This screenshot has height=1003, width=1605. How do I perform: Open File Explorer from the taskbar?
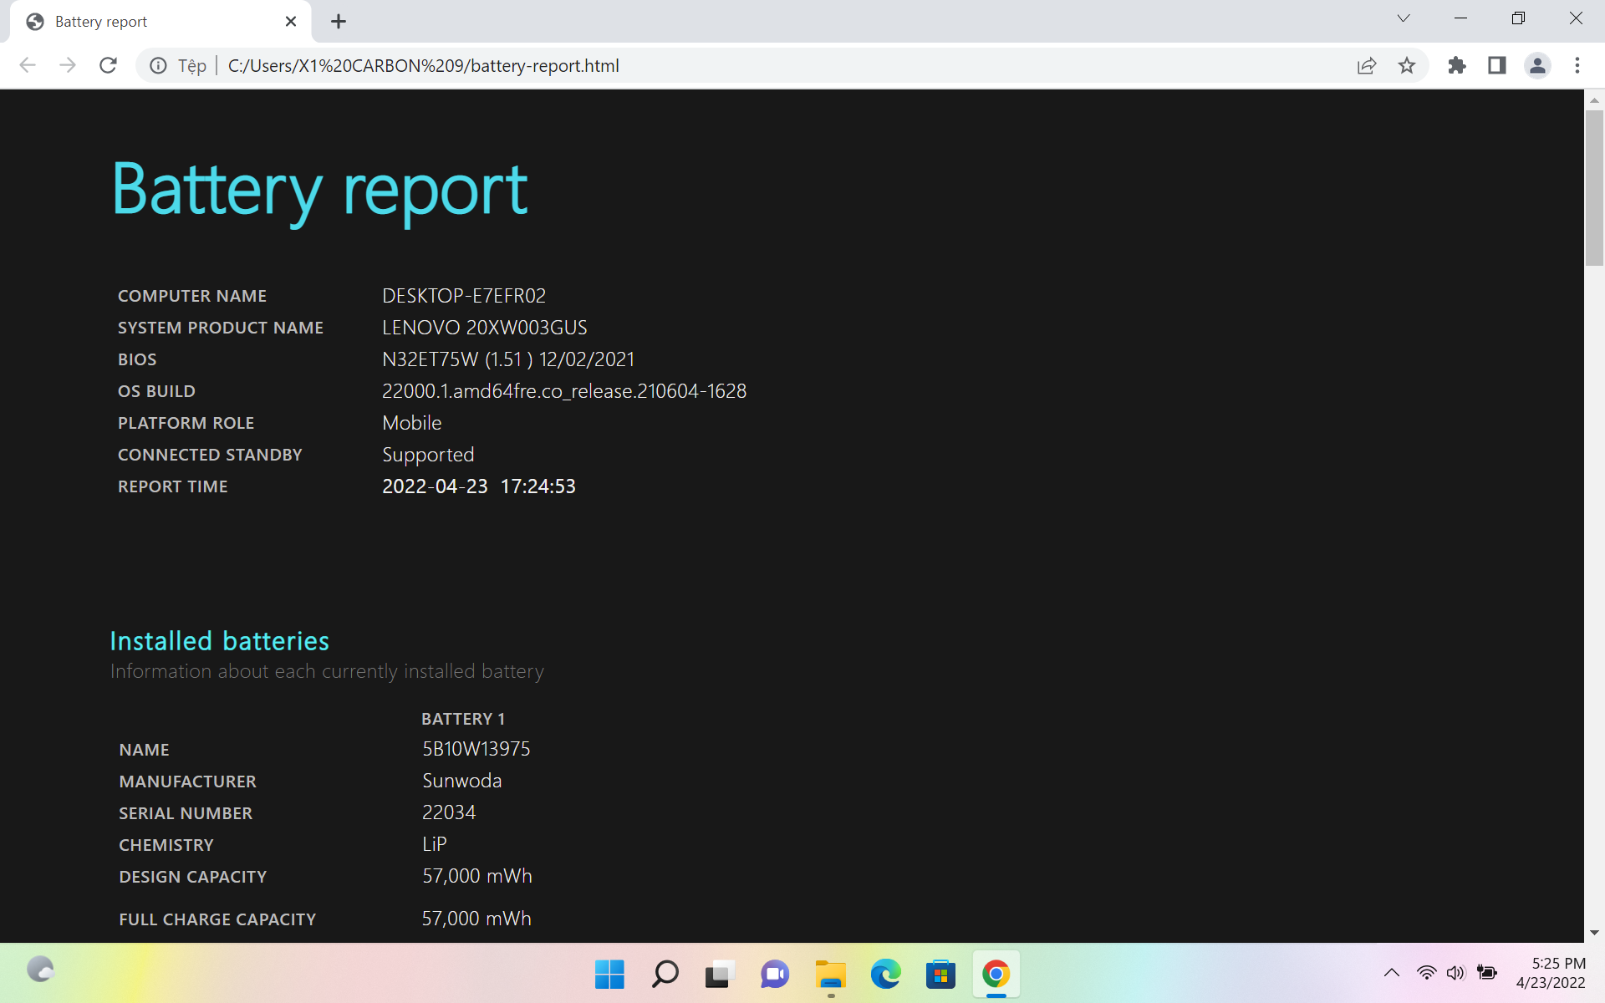tap(830, 974)
